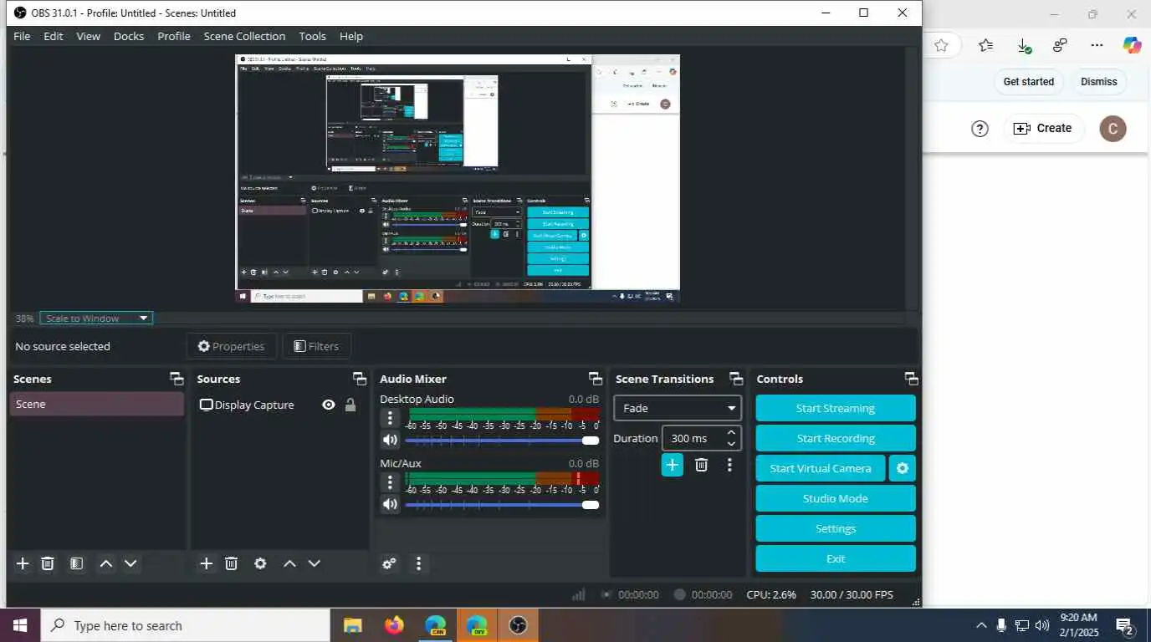Open the Tools menu
This screenshot has width=1151, height=642.
tap(312, 36)
